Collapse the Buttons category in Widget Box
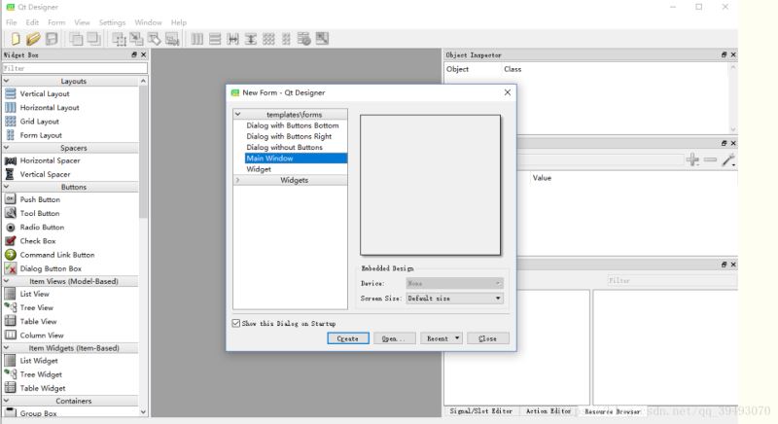 coord(7,187)
